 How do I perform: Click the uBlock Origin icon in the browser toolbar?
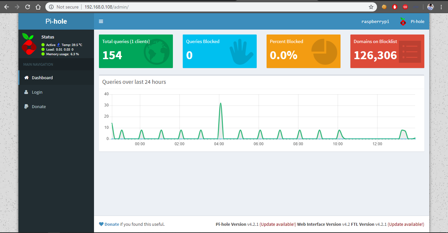tap(394, 7)
